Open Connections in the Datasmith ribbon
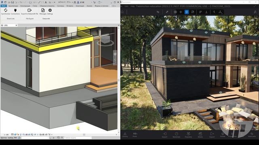 click(x=15, y=10)
